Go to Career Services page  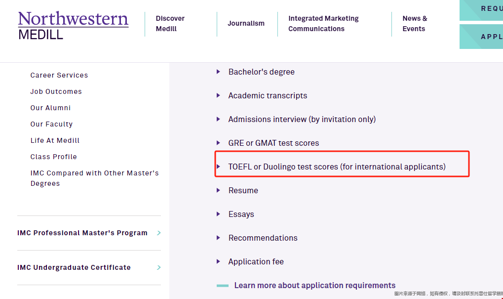point(59,75)
